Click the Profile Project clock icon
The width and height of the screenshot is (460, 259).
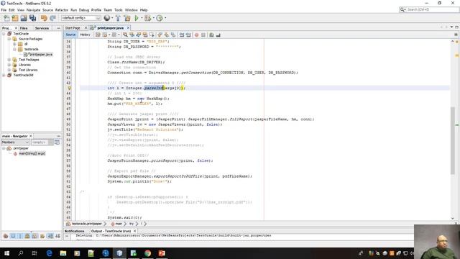tap(160, 18)
